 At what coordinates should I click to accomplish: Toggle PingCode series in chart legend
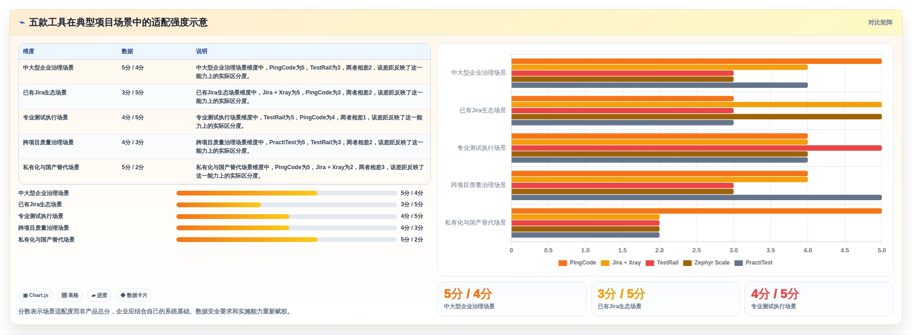(x=577, y=263)
